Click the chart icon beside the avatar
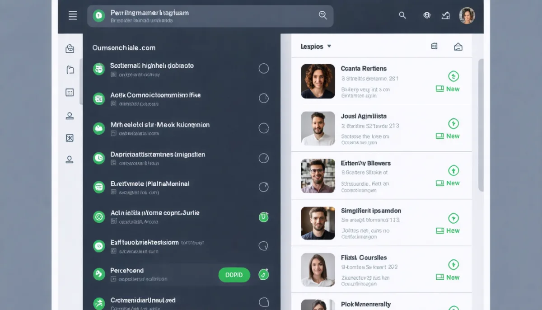This screenshot has height=310, width=542. (446, 15)
